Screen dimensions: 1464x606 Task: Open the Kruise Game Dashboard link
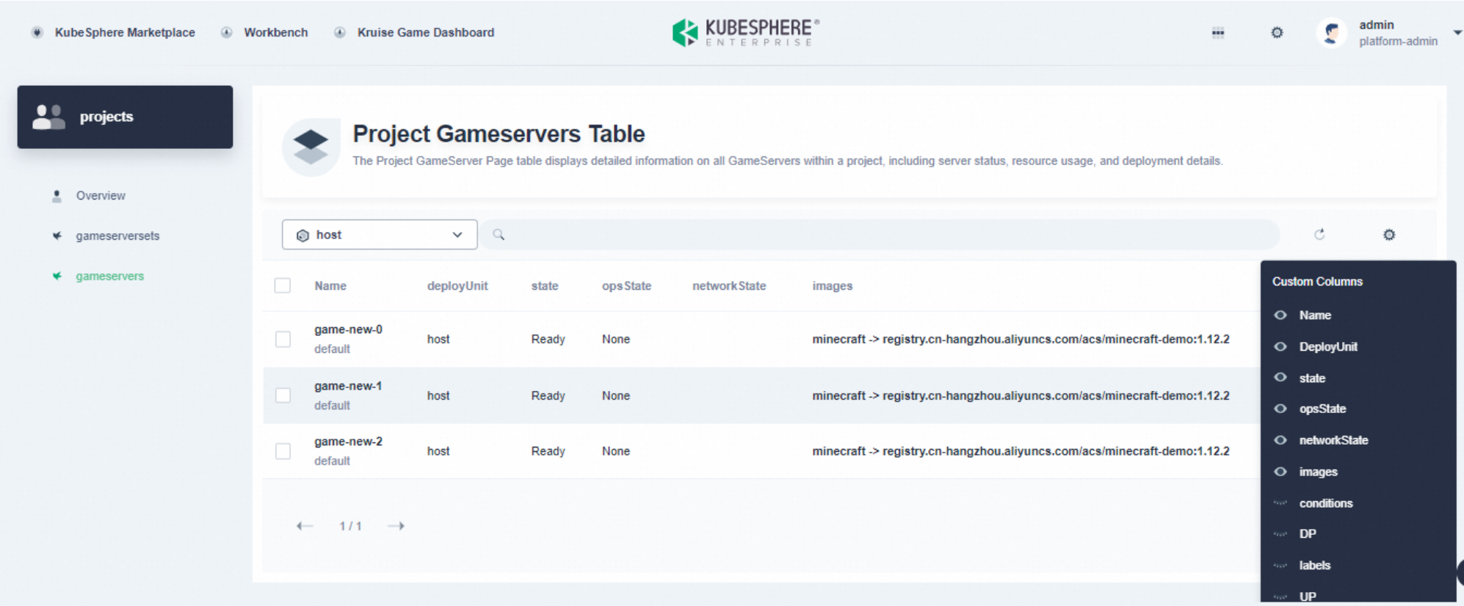point(425,32)
